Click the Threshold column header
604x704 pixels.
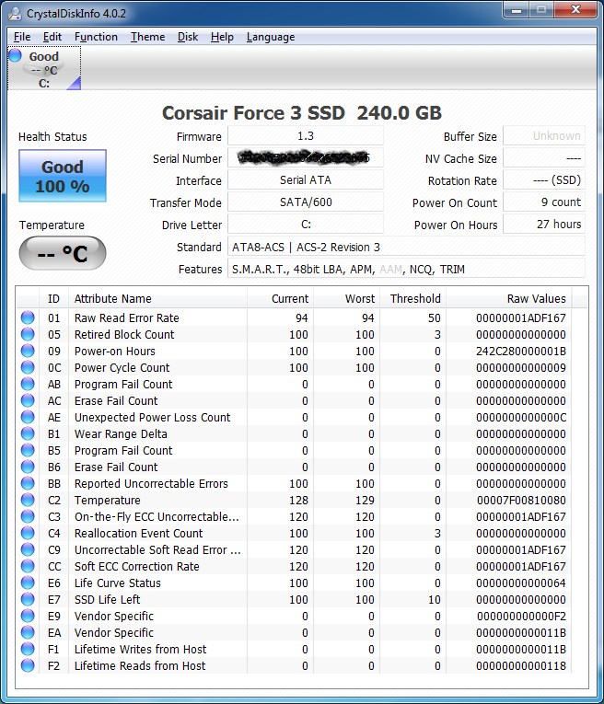pyautogui.click(x=413, y=298)
